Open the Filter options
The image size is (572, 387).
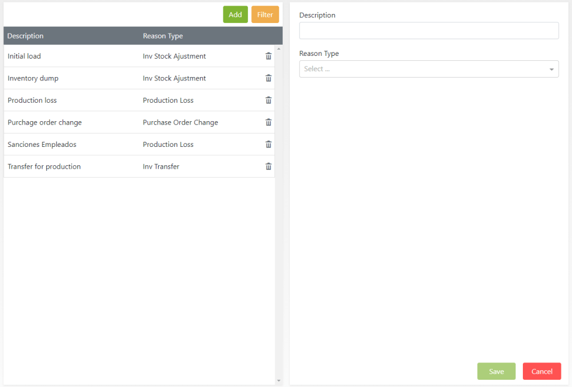click(265, 15)
